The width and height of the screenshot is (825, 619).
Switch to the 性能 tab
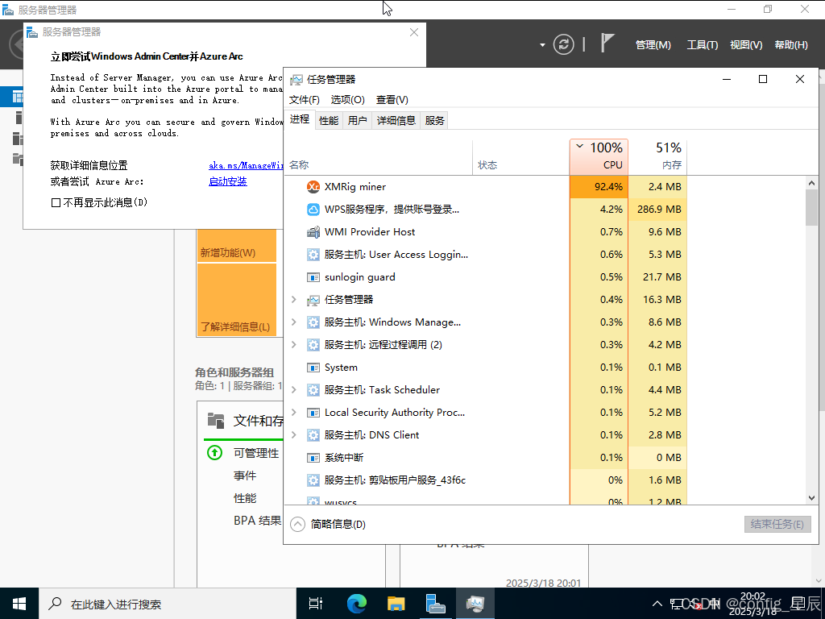pyautogui.click(x=329, y=121)
